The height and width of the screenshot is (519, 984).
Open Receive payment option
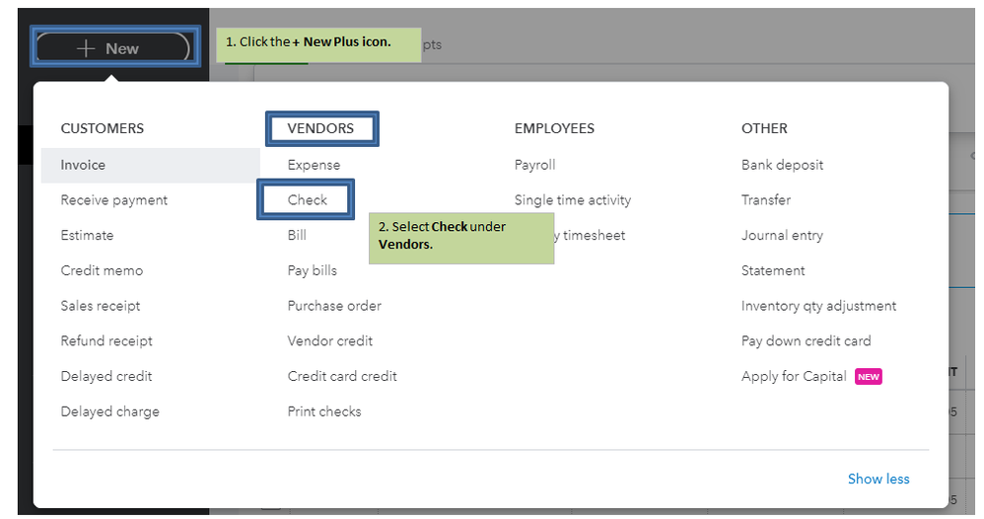pos(114,200)
